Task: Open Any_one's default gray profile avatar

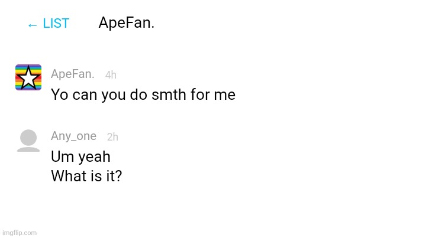Action: pos(28,141)
